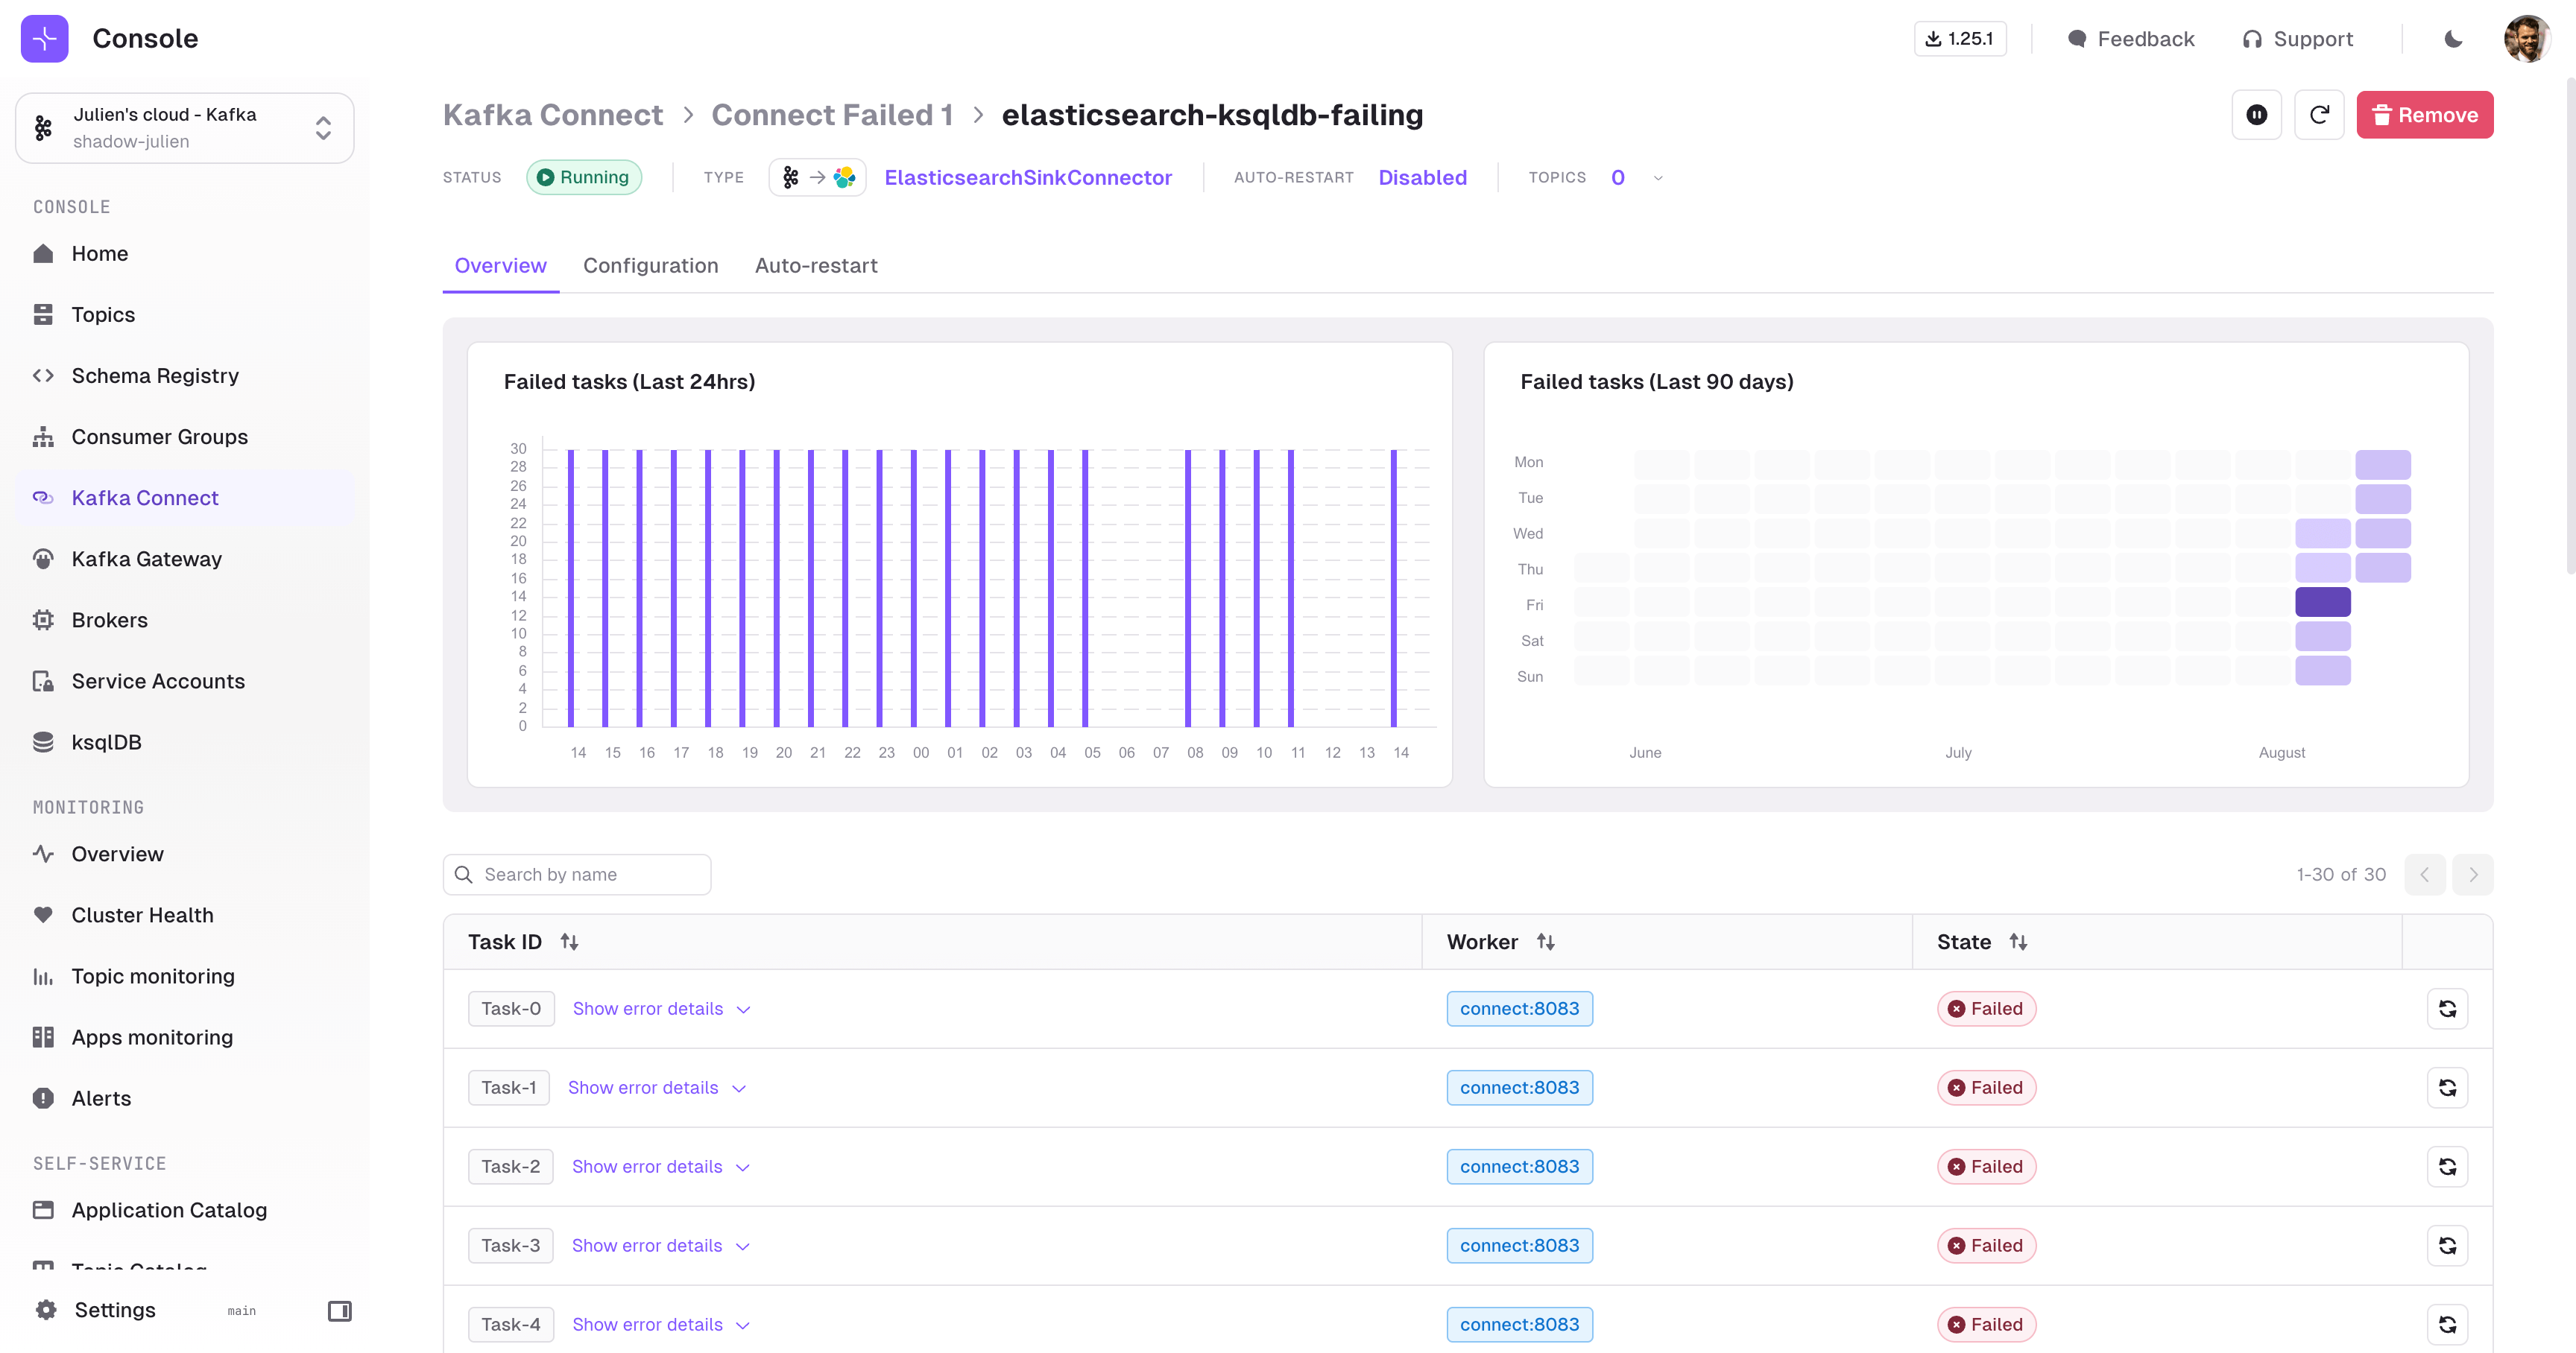Viewport: 2576px width, 1353px height.
Task: Click the ElasticsearchSinkConnector type icon
Action: (818, 177)
